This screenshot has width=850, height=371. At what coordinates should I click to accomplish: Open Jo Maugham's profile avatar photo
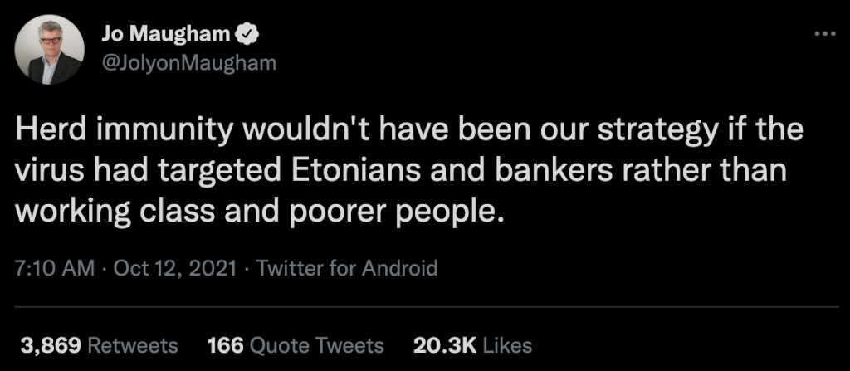pos(51,49)
